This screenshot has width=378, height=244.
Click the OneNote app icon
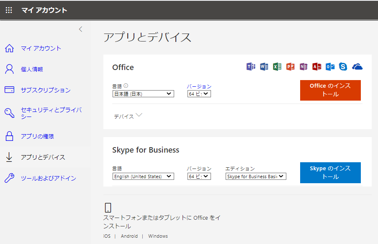point(303,66)
